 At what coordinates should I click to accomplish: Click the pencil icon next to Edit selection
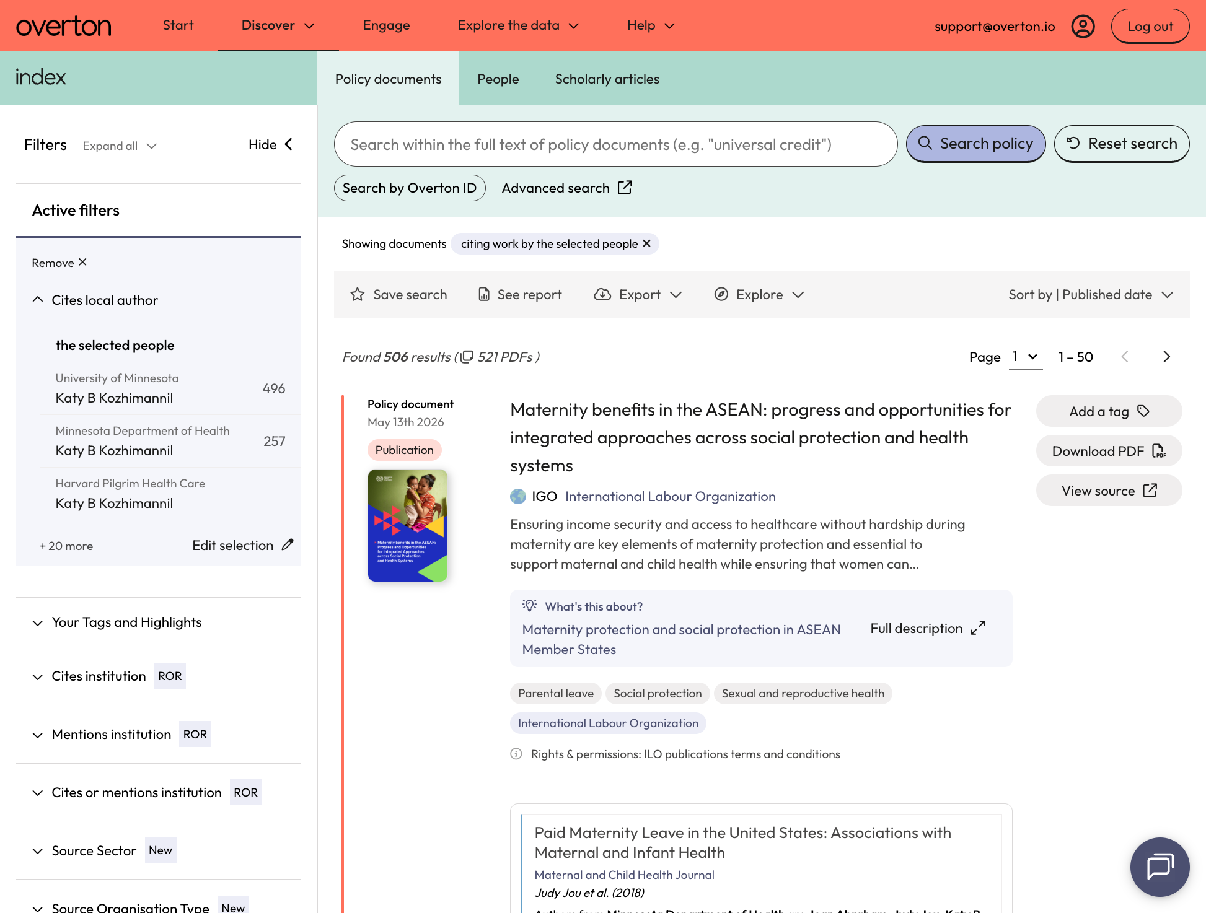pos(288,544)
